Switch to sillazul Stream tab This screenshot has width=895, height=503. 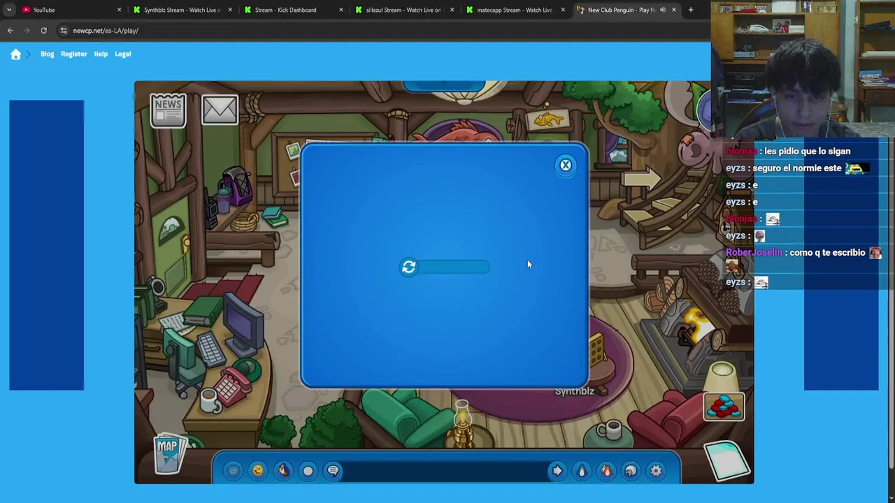tap(403, 10)
